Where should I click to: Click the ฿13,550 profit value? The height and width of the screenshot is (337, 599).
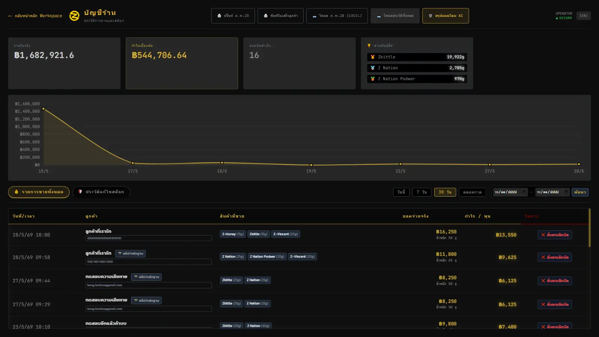pos(506,235)
